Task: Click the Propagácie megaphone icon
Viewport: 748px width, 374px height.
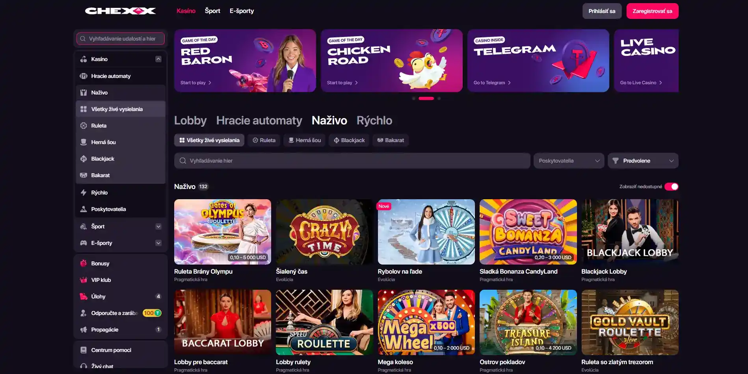Action: click(84, 330)
